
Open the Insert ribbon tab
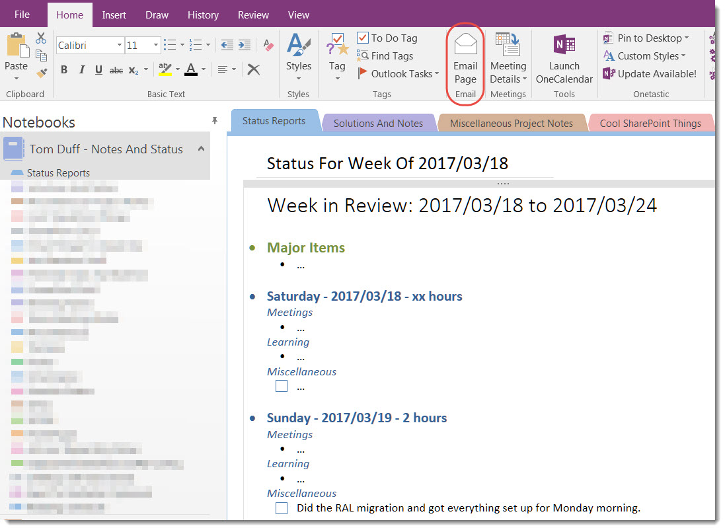[x=114, y=15]
